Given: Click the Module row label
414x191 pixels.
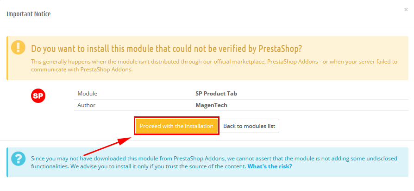Looking at the screenshot, I should point(87,94).
